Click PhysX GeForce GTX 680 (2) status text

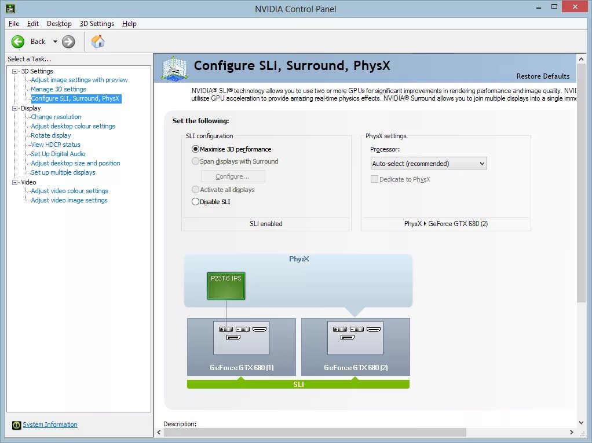pos(446,224)
